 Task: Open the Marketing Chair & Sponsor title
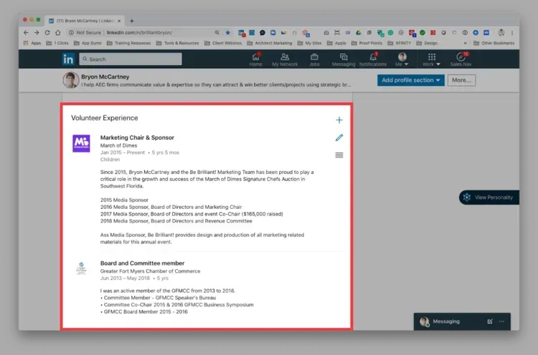click(137, 137)
